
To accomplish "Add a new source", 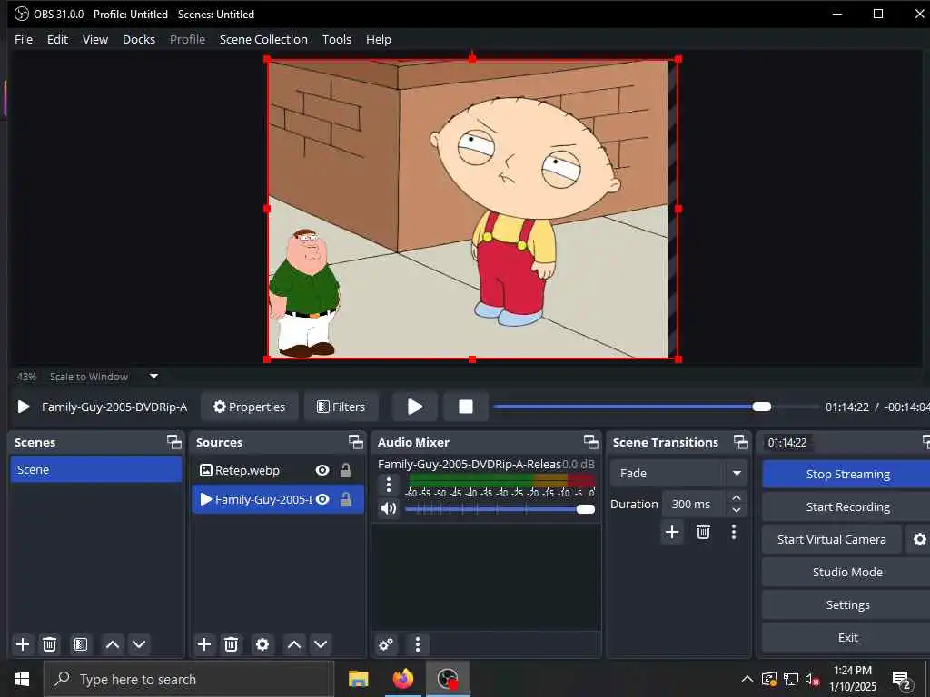I will tap(204, 644).
